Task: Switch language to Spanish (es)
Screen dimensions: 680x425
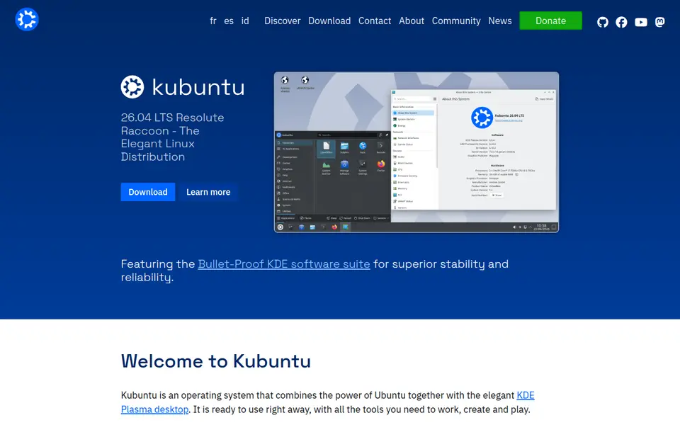Action: 229,21
